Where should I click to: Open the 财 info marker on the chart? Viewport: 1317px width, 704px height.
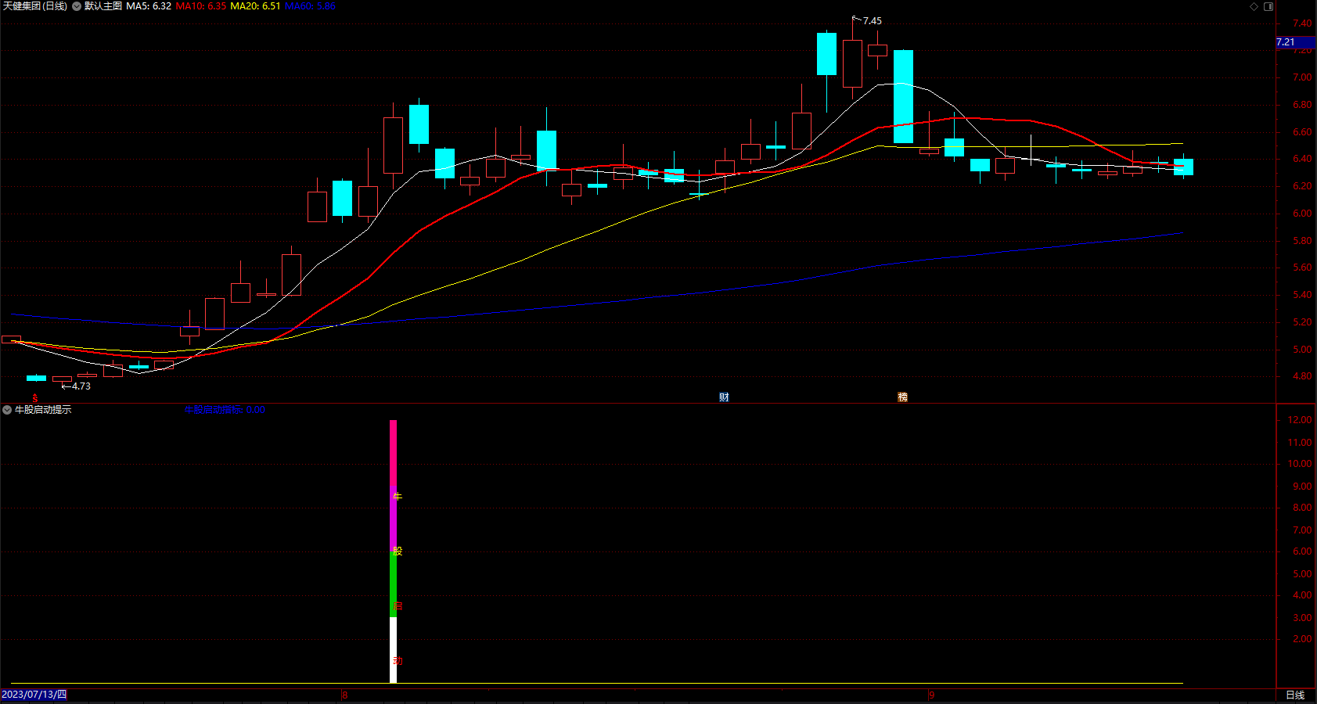pyautogui.click(x=724, y=397)
